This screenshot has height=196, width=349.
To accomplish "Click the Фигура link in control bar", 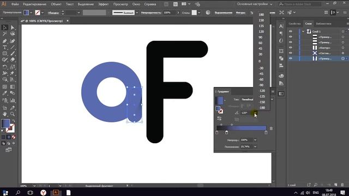I will [x=240, y=13].
